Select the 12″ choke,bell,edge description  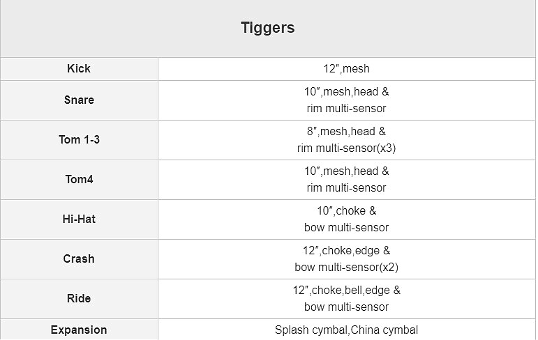pos(346,291)
